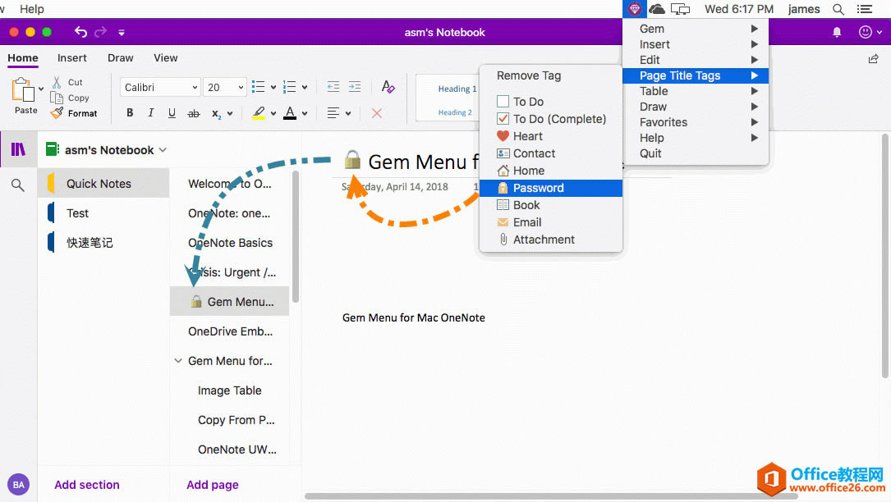Choose the Password tag menu item
The image size is (891, 502).
(x=538, y=188)
